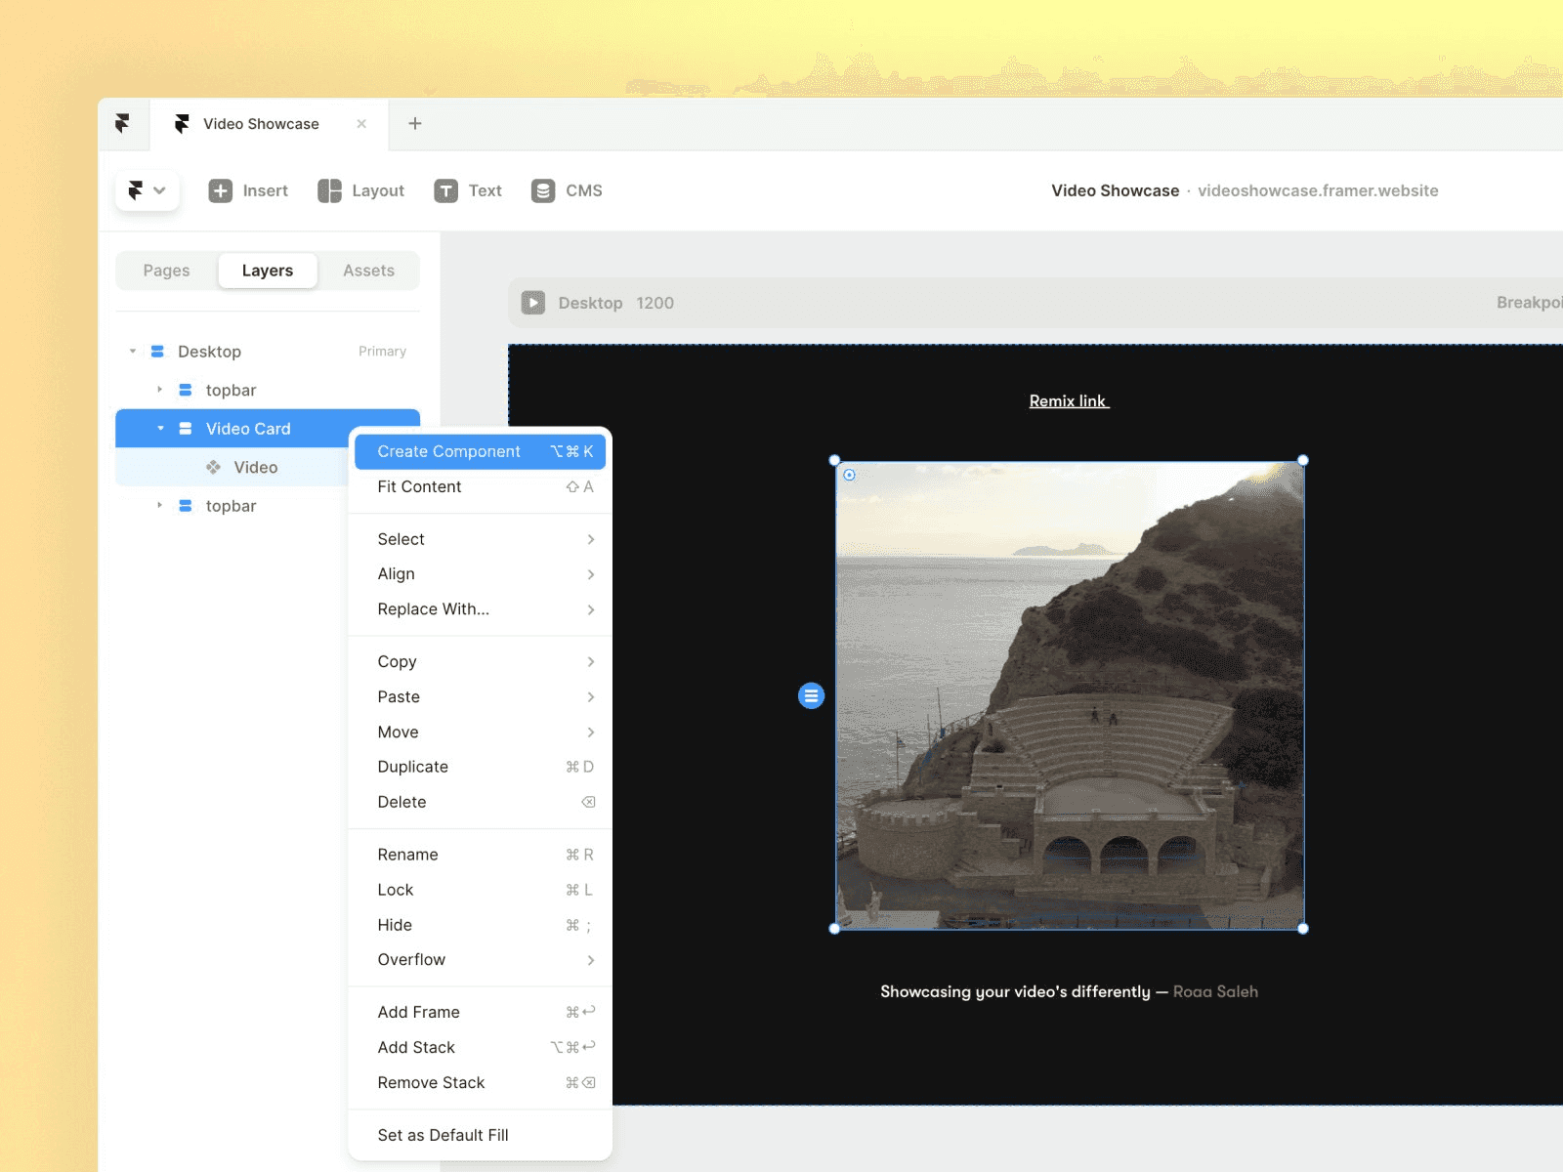
Task: Open the Framer main menu dropdown
Action: click(x=147, y=190)
